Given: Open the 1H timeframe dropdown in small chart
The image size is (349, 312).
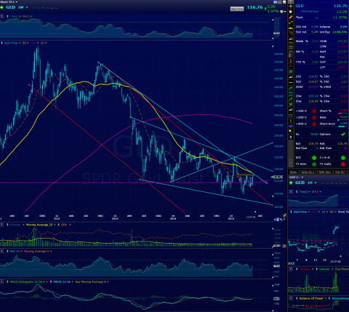Looking at the screenshot, I should tap(316, 183).
